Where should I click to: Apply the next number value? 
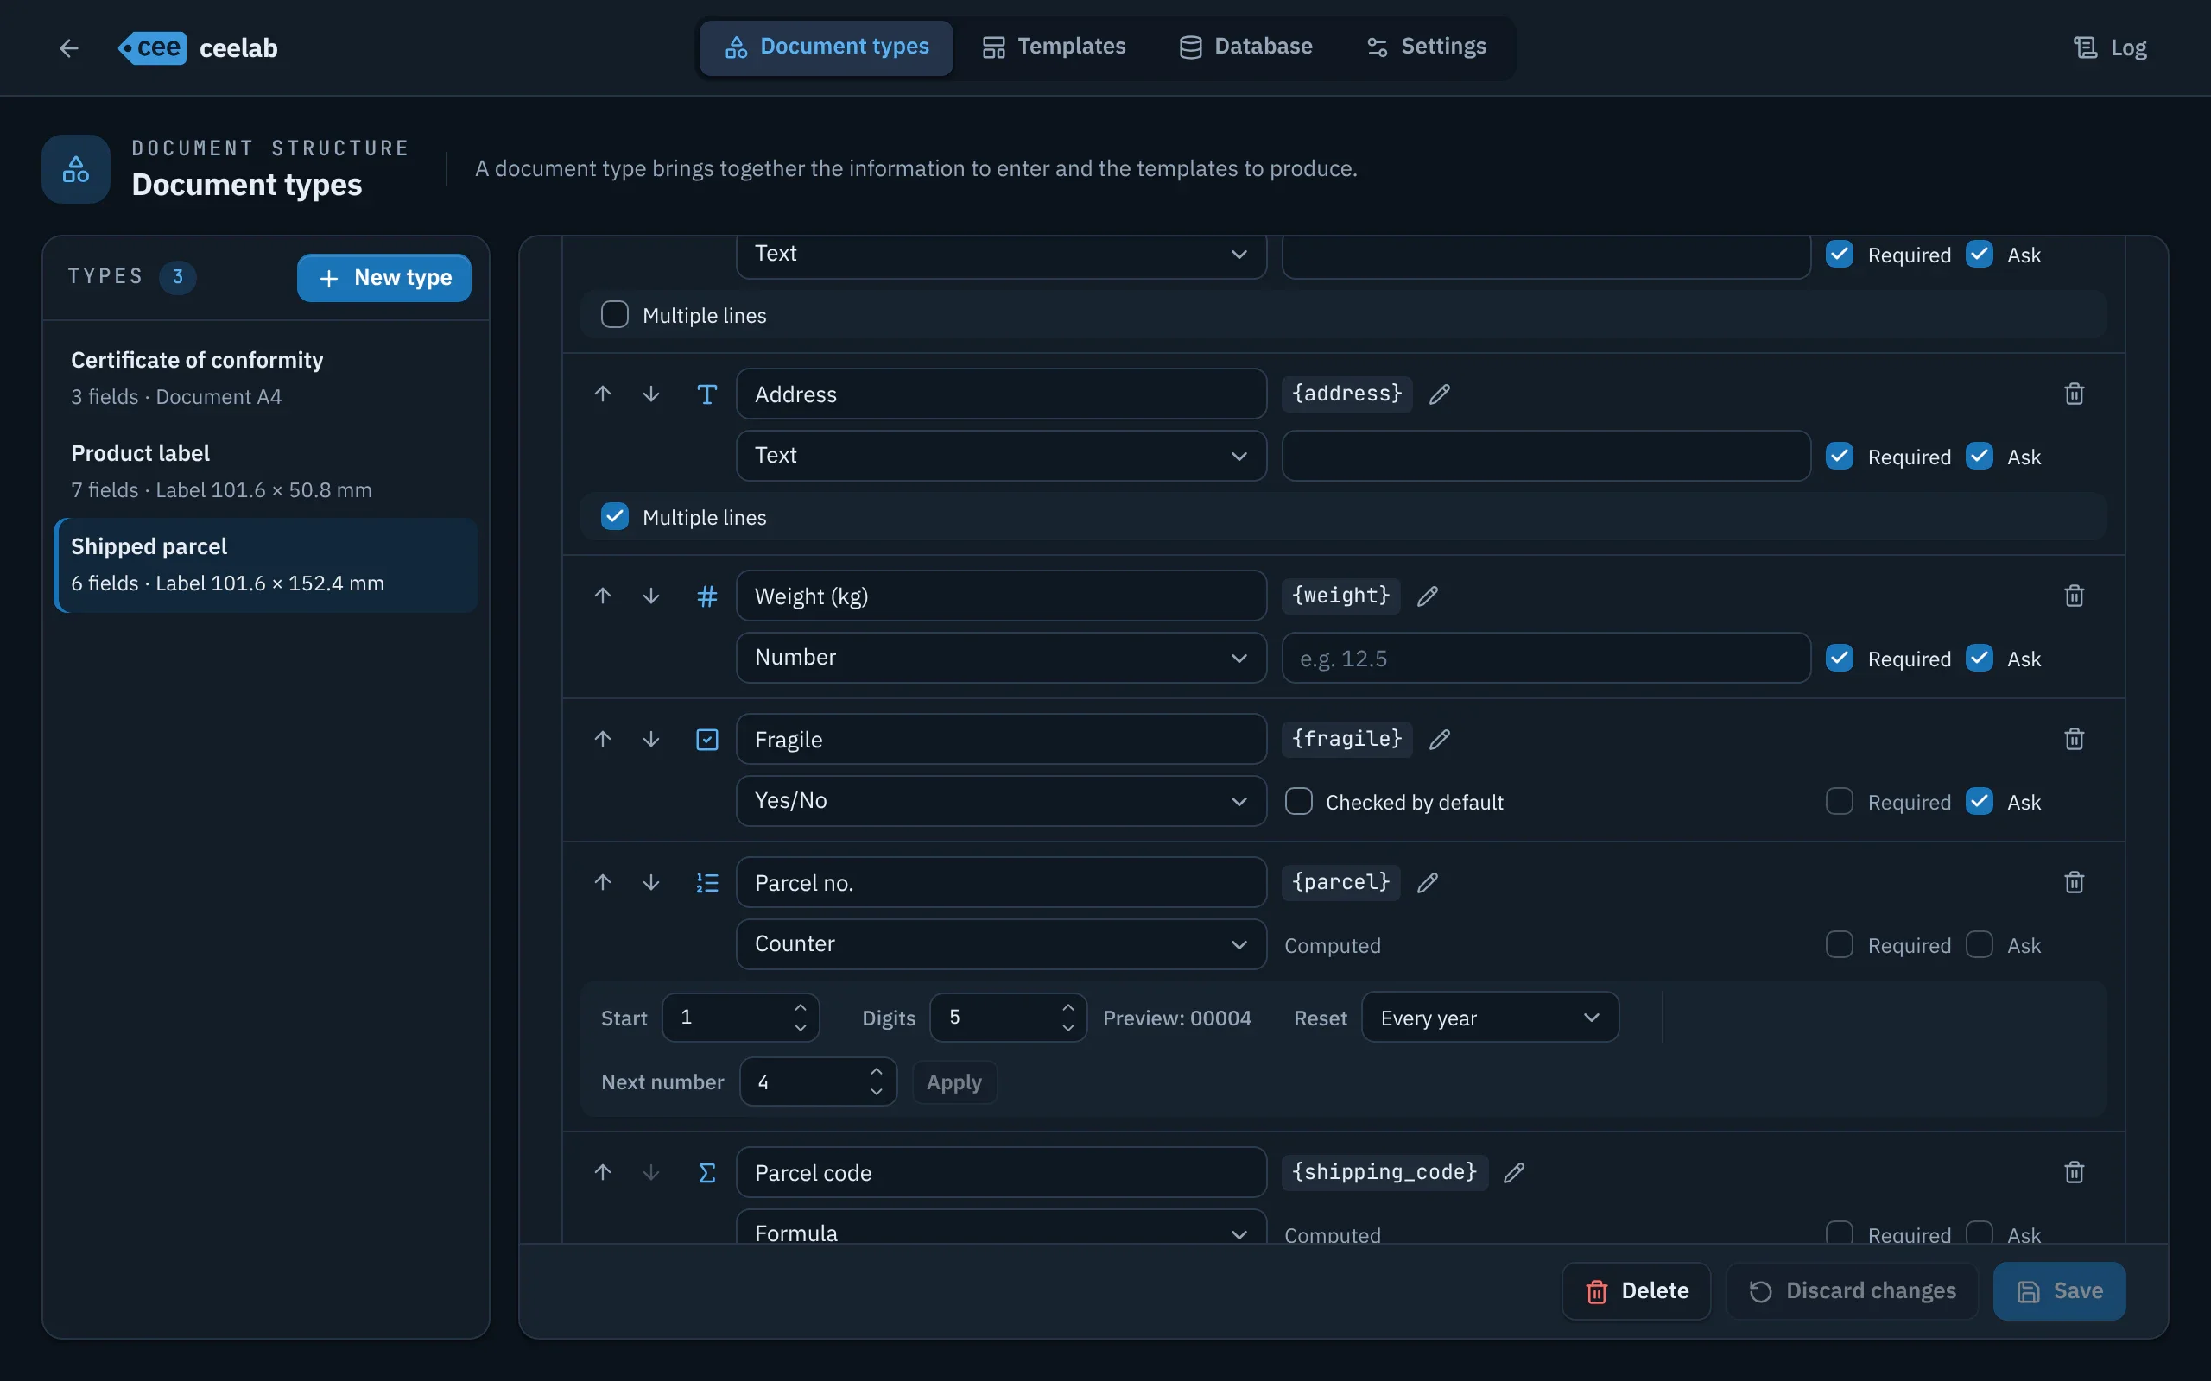953,1082
